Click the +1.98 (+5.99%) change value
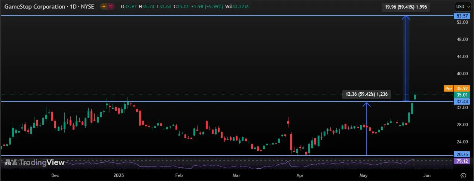 208,7
